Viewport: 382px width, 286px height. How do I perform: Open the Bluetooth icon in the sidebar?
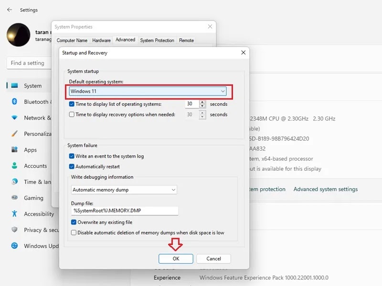[14, 102]
